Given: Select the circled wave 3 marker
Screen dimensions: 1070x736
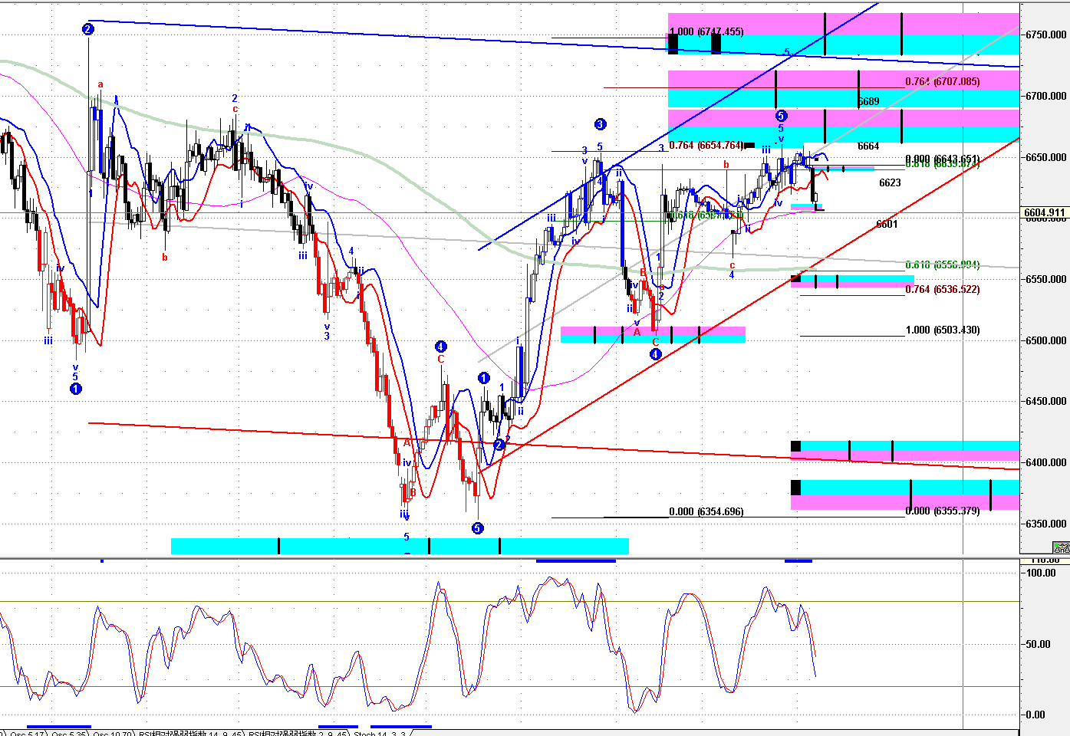Looking at the screenshot, I should pos(600,124).
